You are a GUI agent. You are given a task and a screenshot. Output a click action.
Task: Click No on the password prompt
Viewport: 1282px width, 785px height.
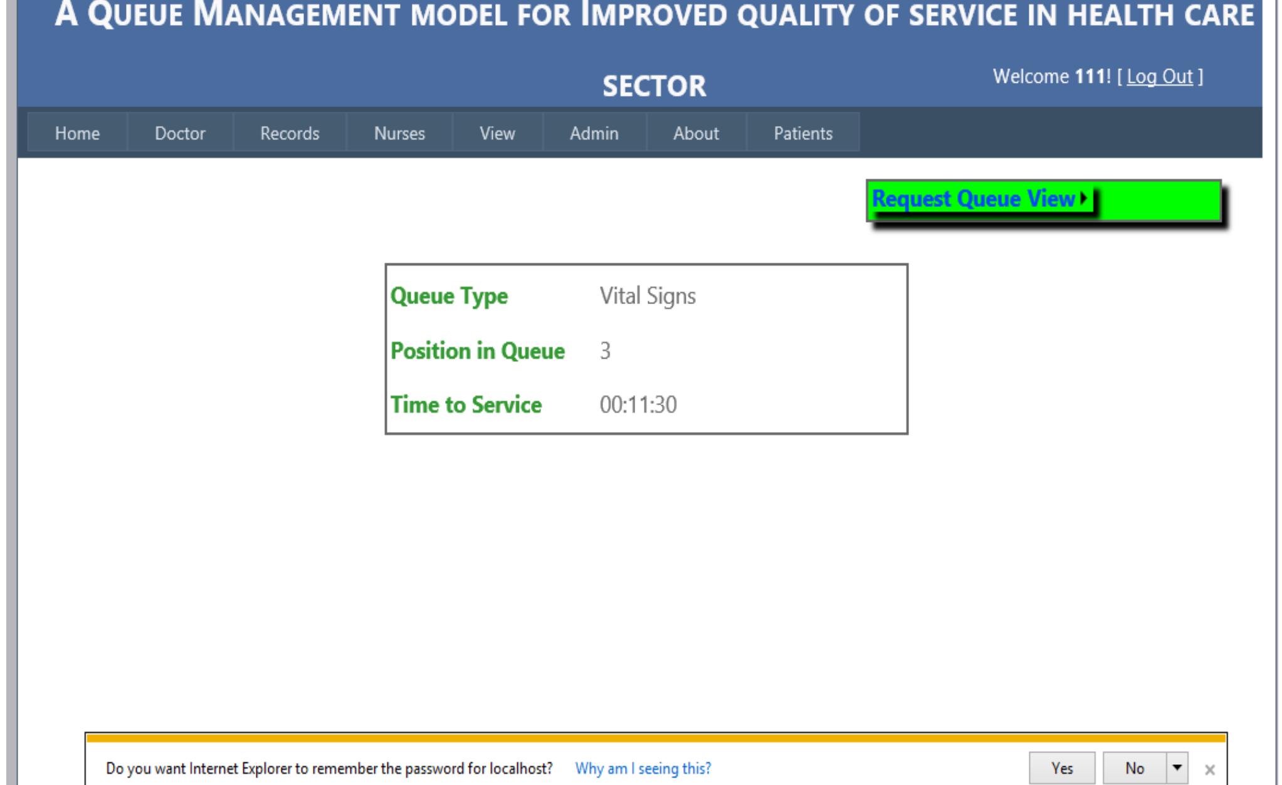[x=1134, y=768]
